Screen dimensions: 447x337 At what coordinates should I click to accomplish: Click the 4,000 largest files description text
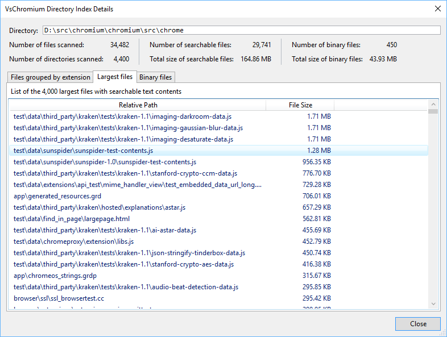[96, 91]
